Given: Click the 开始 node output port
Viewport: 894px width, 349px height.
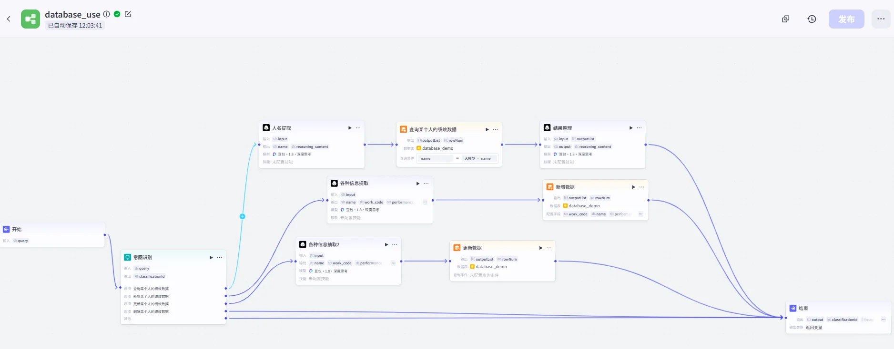Looking at the screenshot, I should coord(105,235).
